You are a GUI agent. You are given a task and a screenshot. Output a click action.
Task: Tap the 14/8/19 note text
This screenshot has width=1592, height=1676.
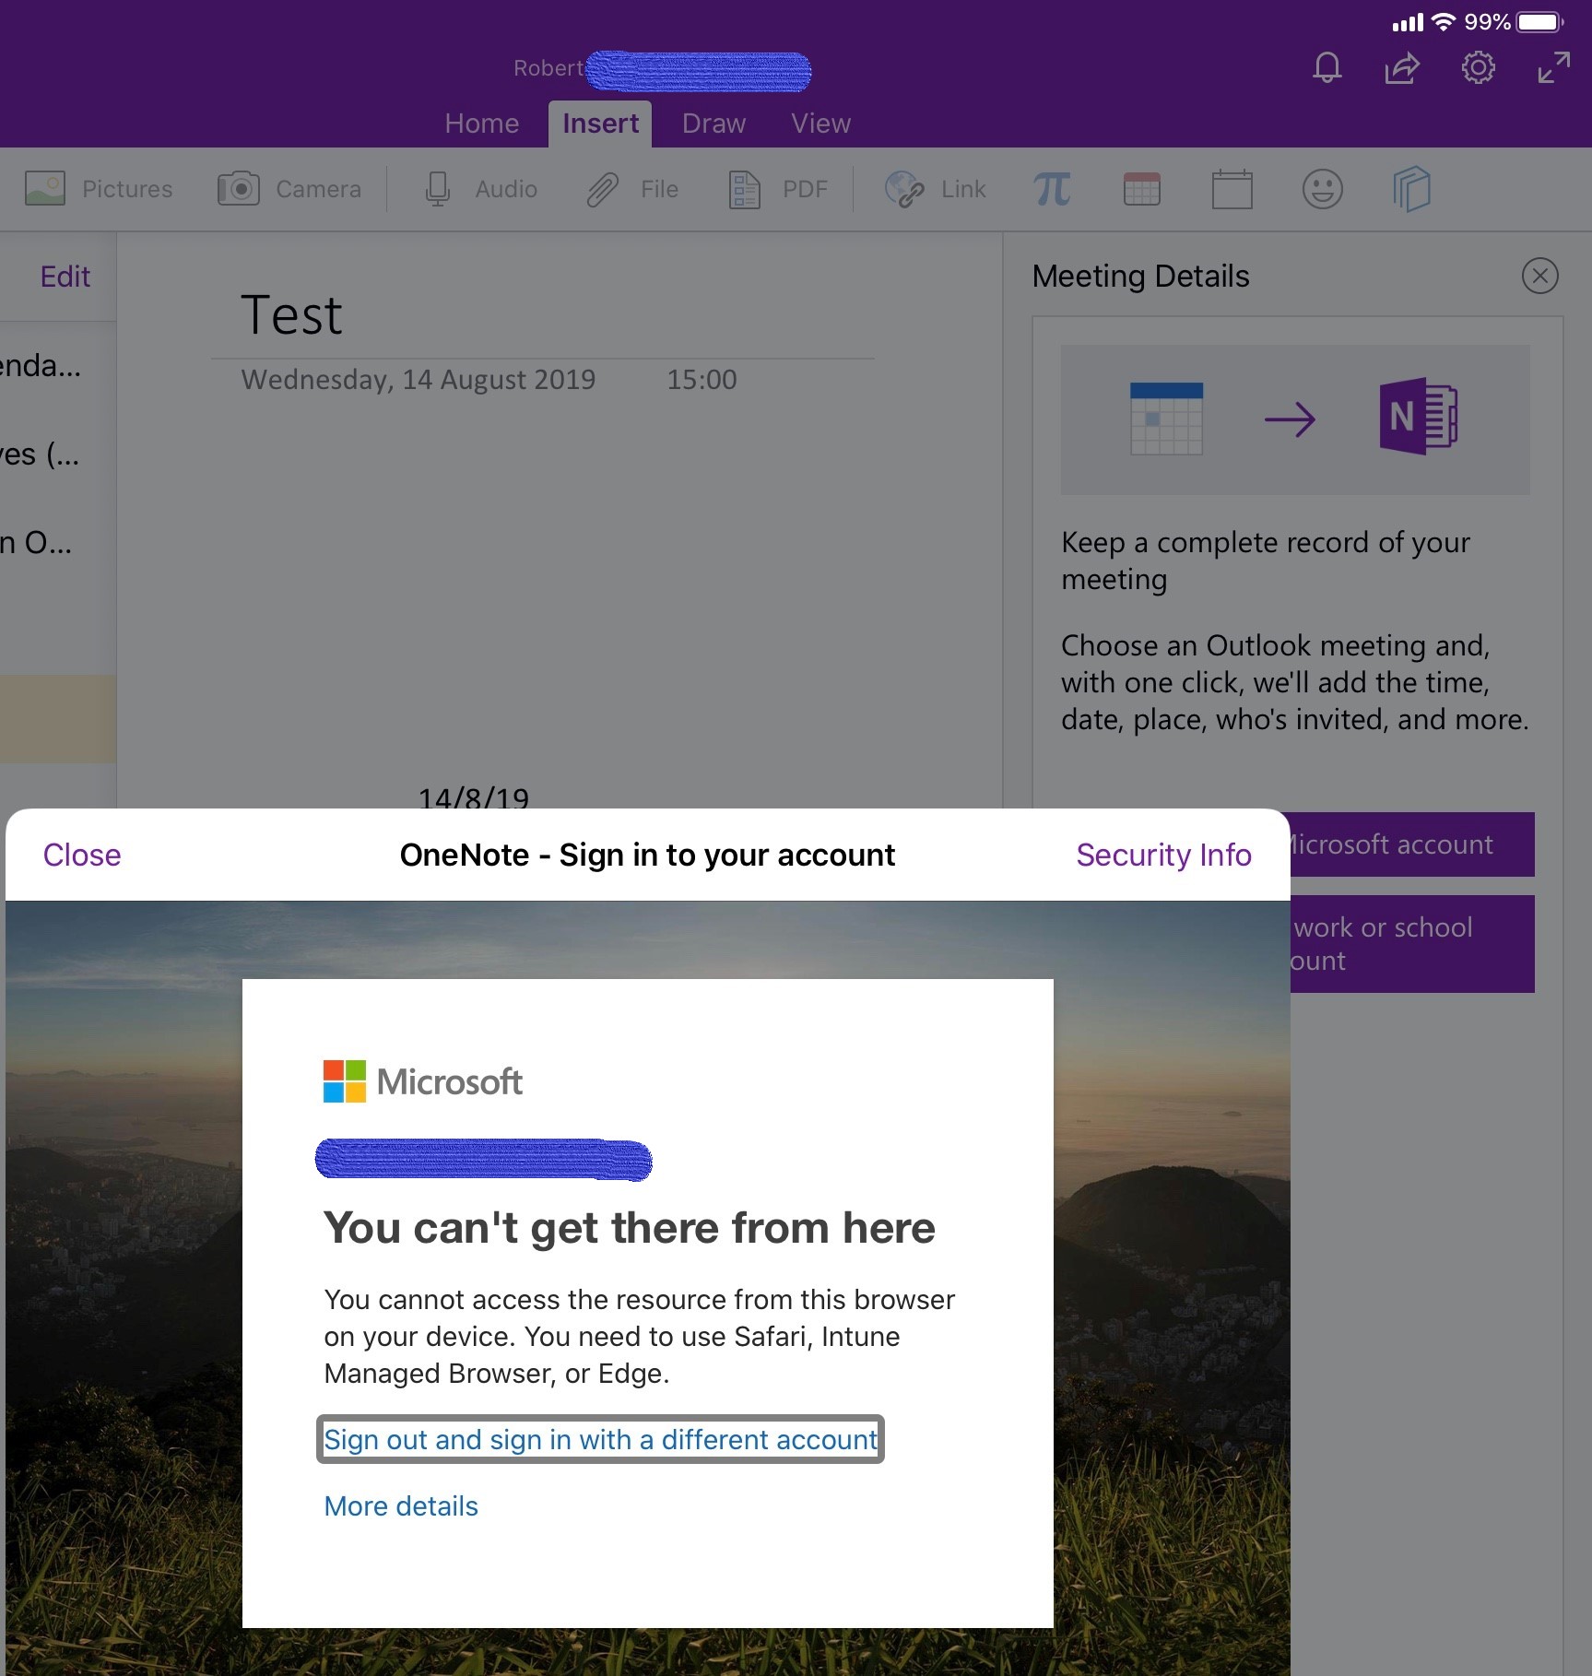pyautogui.click(x=474, y=797)
